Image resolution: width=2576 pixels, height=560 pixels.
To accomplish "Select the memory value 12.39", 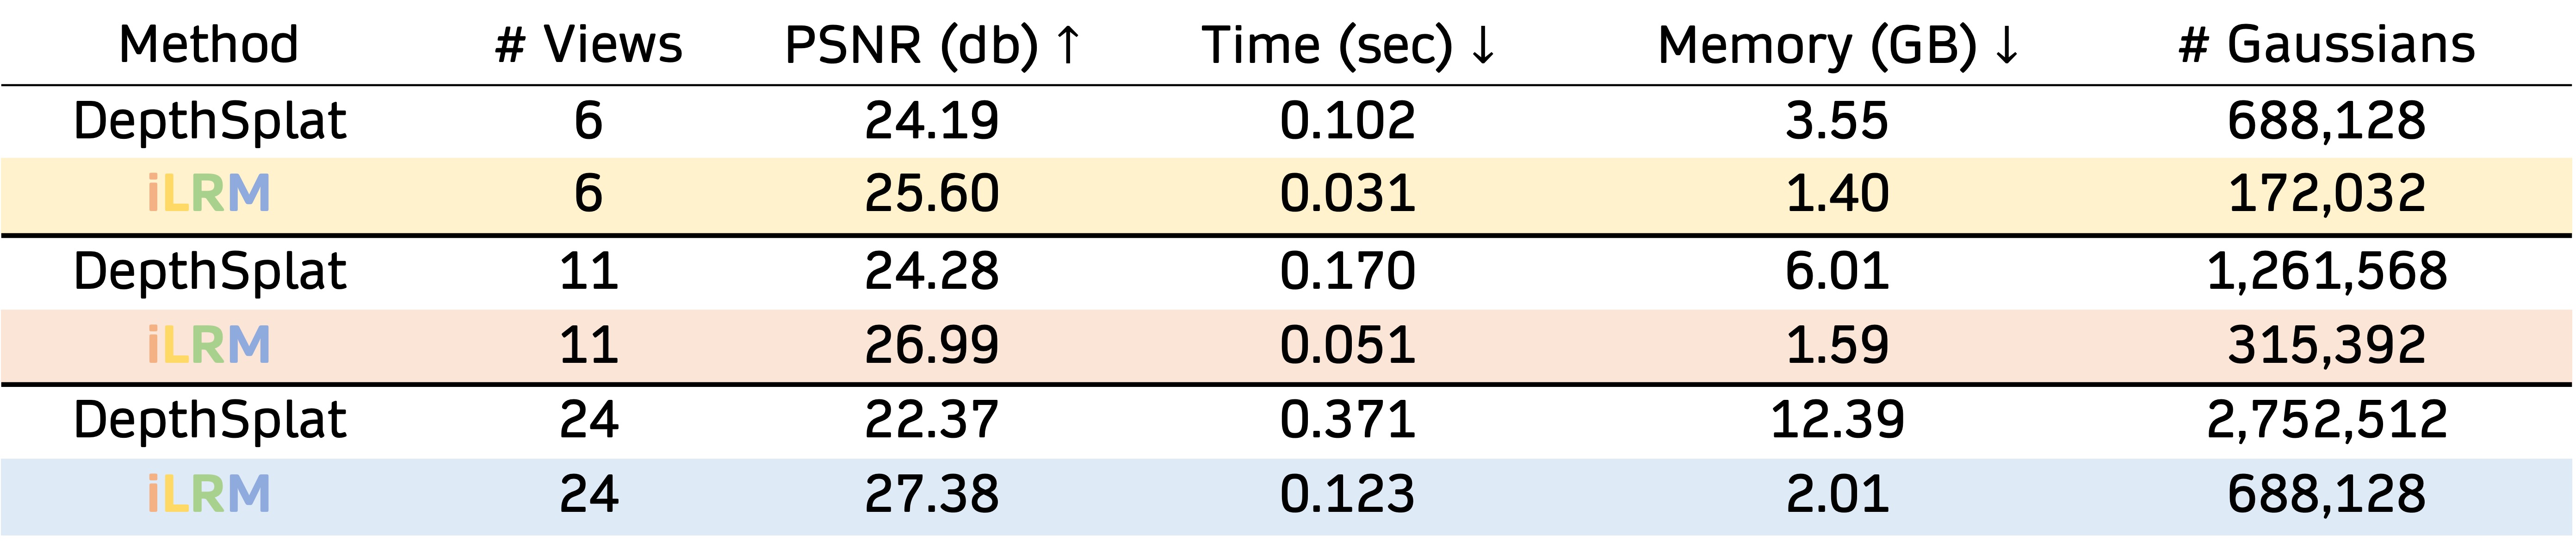I will coord(1837,419).
